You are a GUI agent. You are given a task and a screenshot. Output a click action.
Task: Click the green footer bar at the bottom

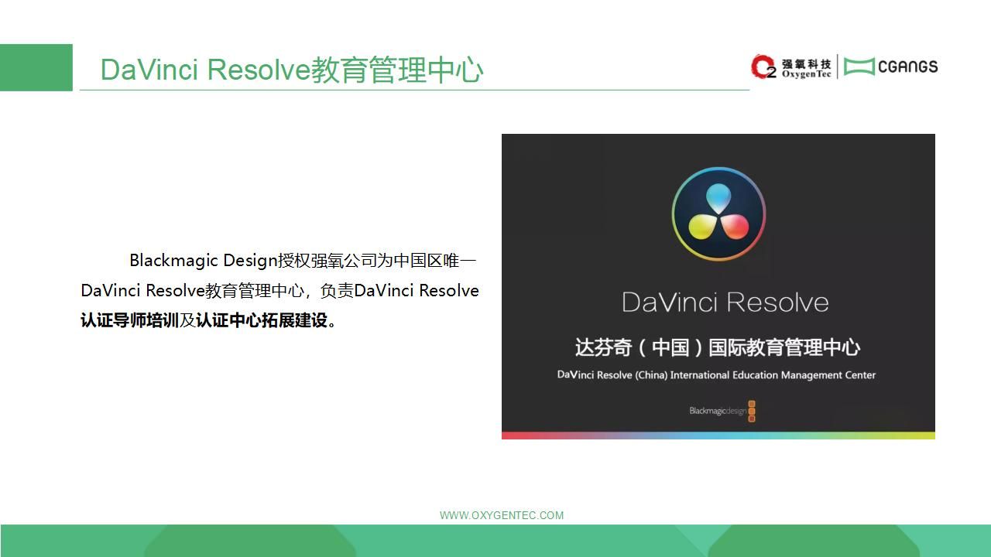[495, 541]
